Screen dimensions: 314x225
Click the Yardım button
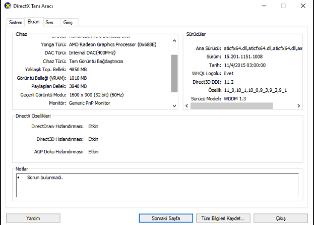[x=33, y=218]
